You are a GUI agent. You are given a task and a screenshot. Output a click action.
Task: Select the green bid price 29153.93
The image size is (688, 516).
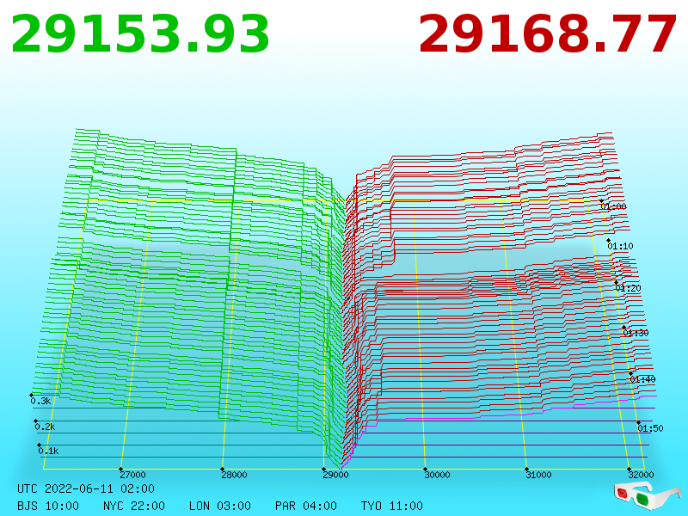pyautogui.click(x=140, y=34)
